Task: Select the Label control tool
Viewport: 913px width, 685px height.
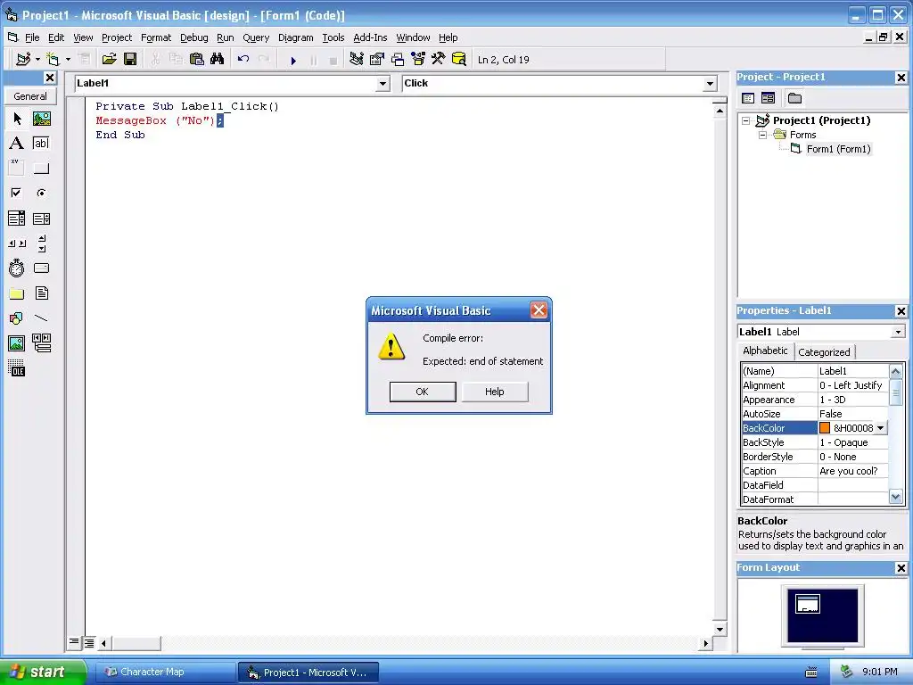Action: point(17,144)
